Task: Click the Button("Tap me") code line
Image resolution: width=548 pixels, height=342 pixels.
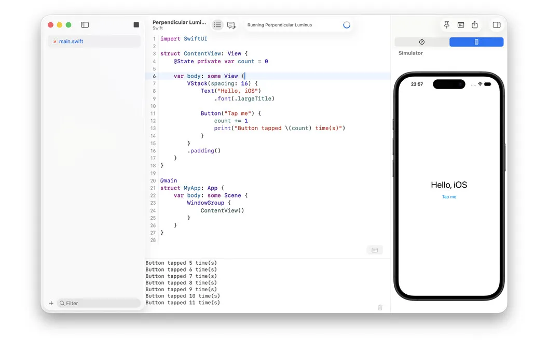Action: click(x=230, y=113)
